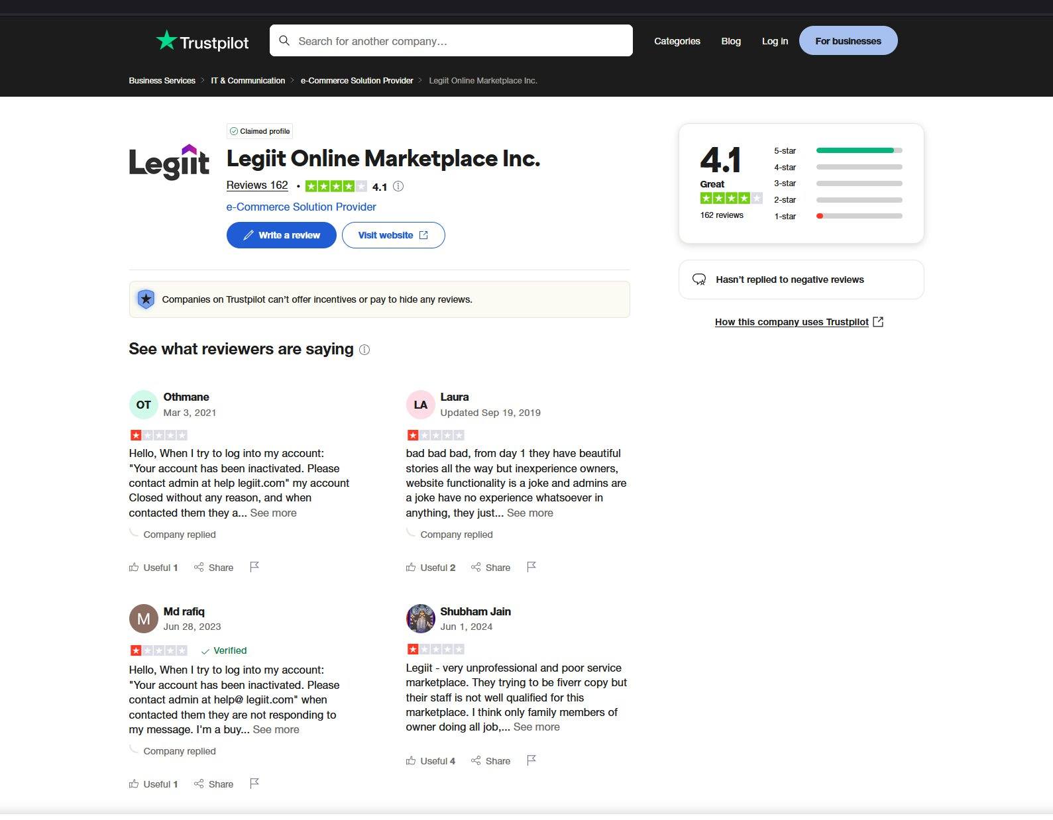
Task: Mark Laura's review as useful
Action: (431, 568)
